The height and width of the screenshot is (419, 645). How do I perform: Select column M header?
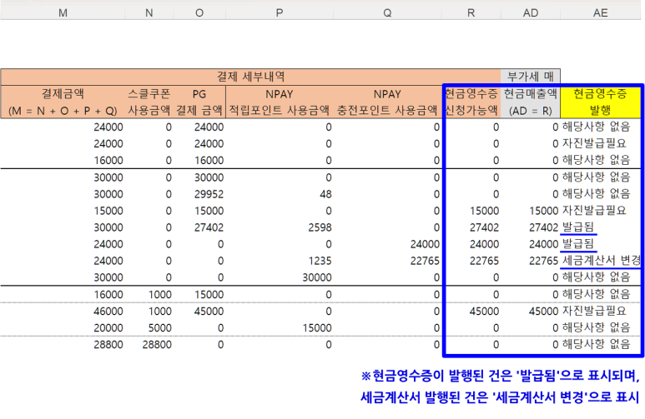tap(63, 12)
